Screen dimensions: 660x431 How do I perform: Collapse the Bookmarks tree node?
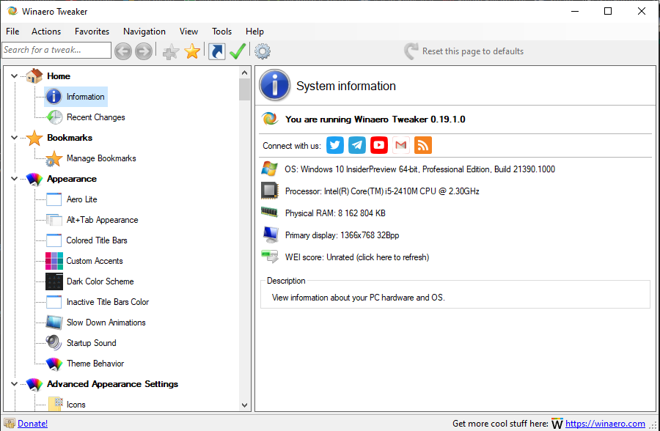pyautogui.click(x=15, y=138)
